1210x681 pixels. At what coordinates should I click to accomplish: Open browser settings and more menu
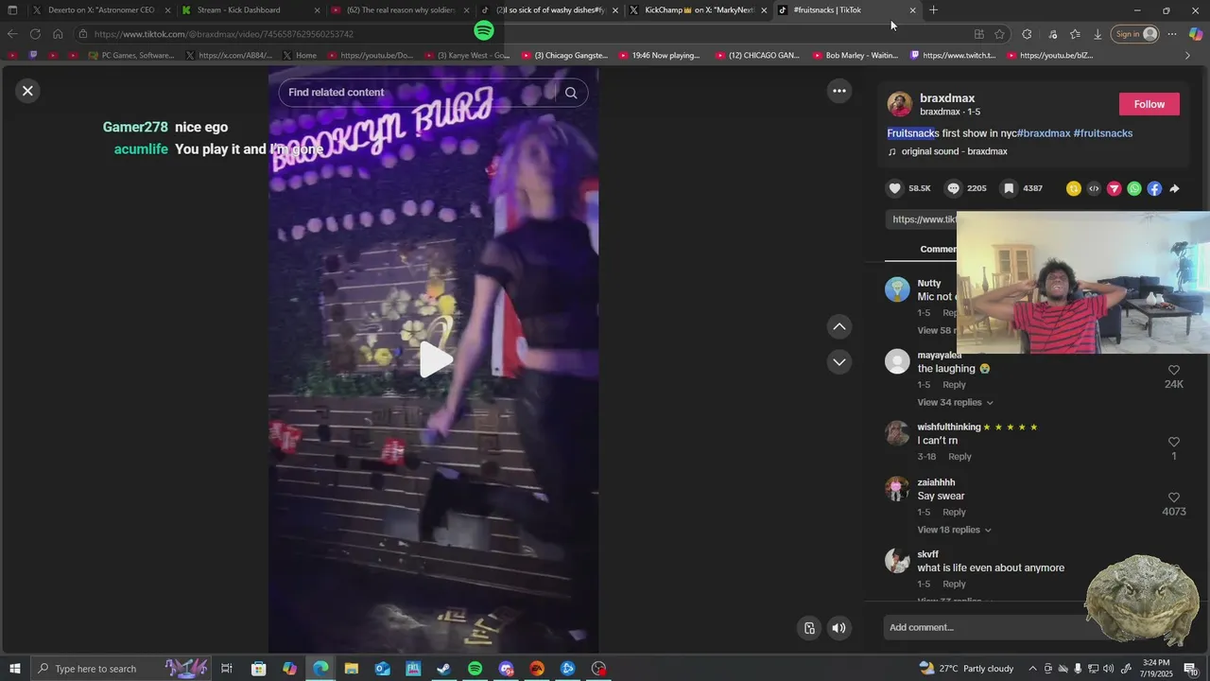pyautogui.click(x=1172, y=34)
